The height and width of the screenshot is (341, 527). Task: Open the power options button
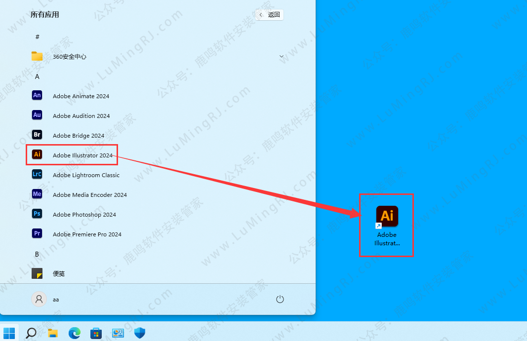[x=280, y=299]
